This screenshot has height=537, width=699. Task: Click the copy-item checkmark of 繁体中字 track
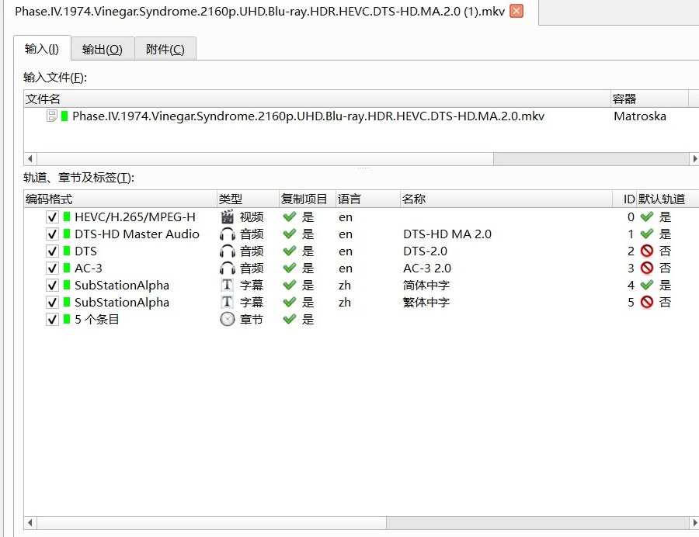[290, 303]
